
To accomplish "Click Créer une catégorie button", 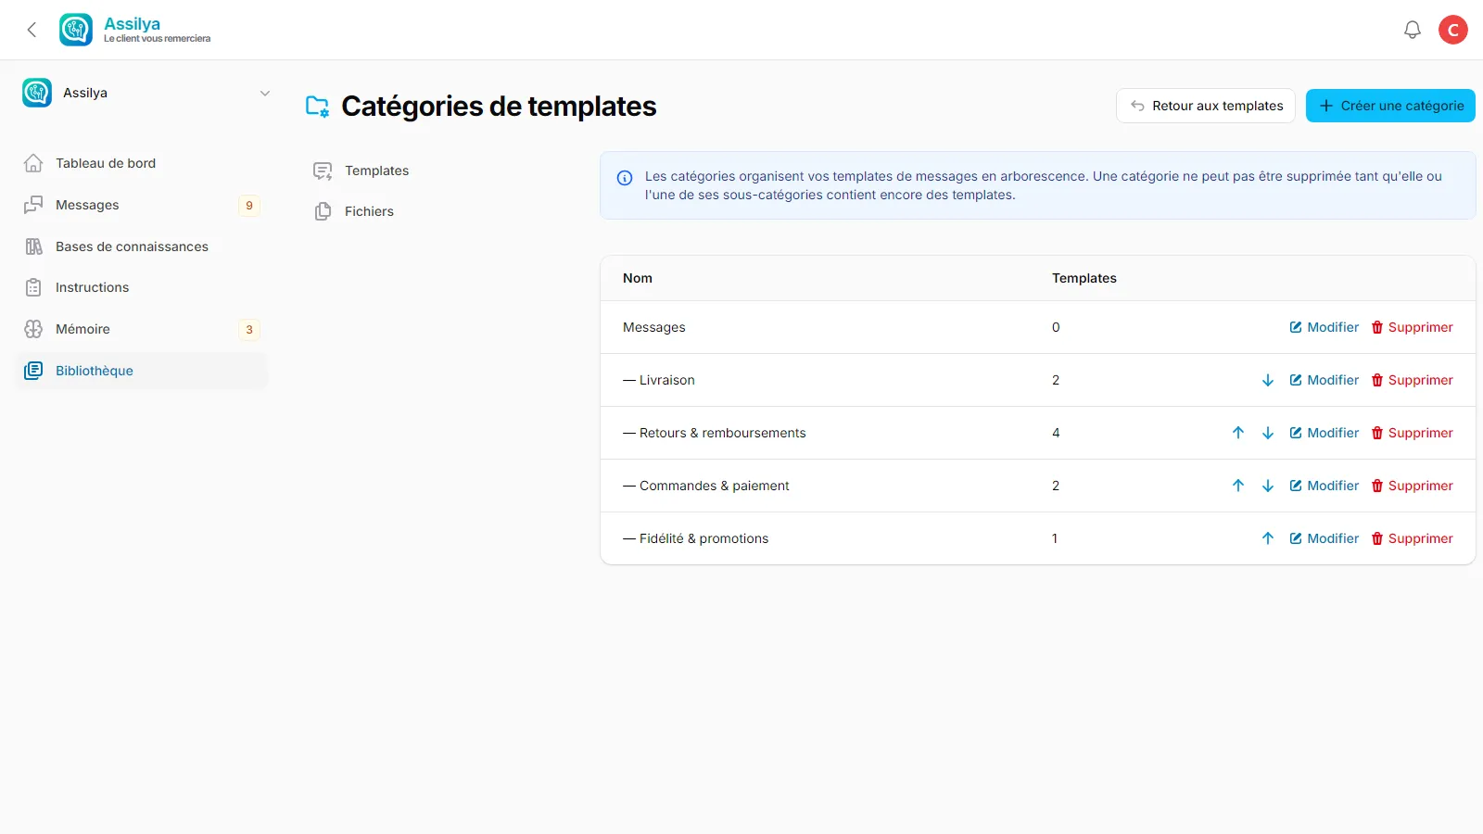I will [1390, 106].
